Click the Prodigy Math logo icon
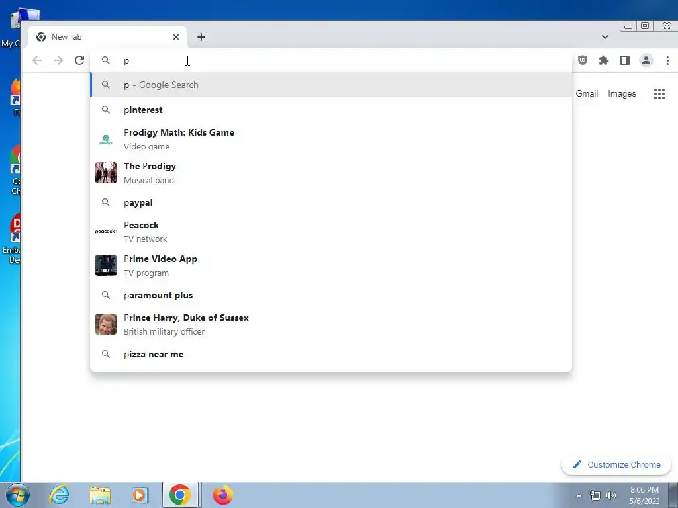Viewport: 678px width, 508px height. point(106,139)
